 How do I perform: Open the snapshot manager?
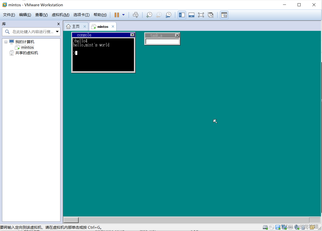[x=168, y=15]
